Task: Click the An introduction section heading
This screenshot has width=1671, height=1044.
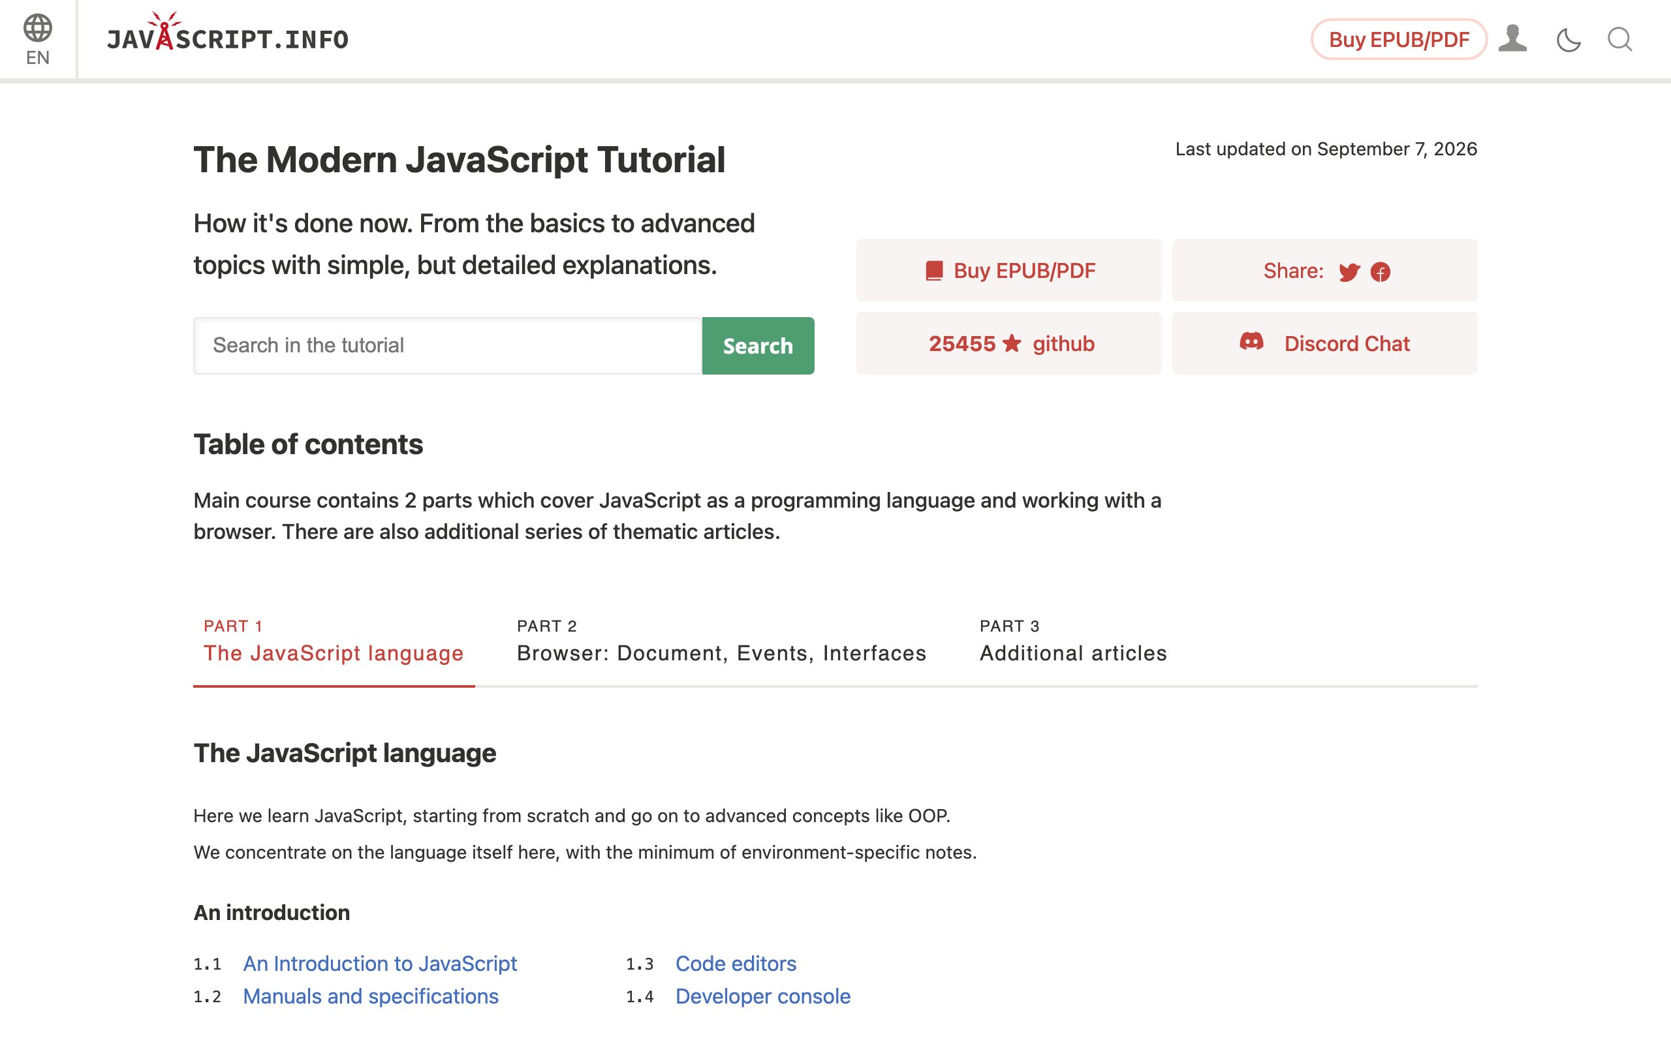Action: 272,912
